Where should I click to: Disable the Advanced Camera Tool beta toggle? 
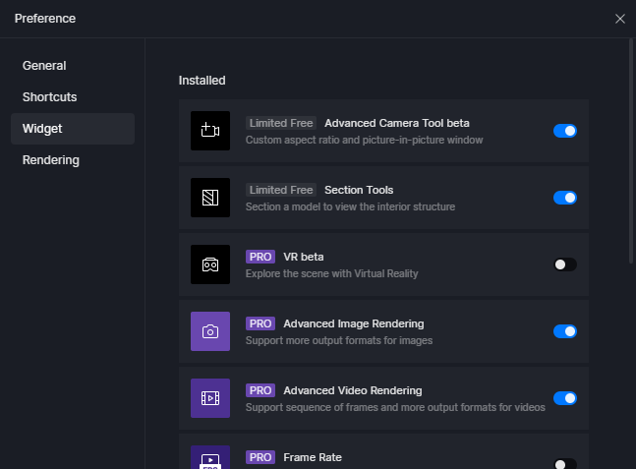pos(565,131)
